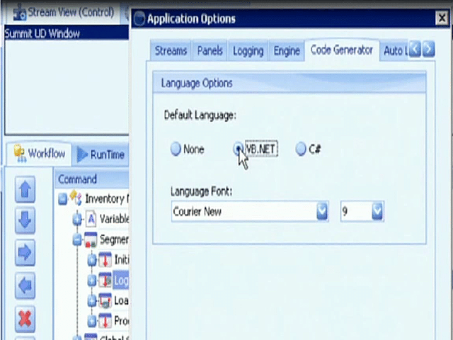453x340 pixels.
Task: Select the VB.NET default language option
Action: click(238, 149)
